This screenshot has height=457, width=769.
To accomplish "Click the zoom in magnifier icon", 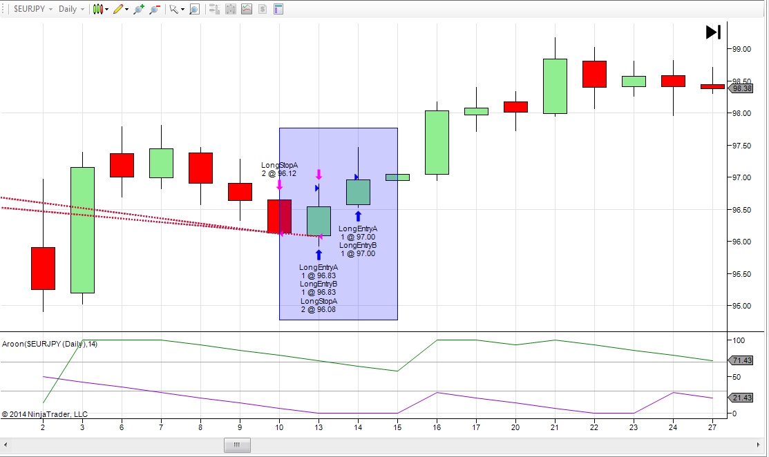I will point(139,9).
